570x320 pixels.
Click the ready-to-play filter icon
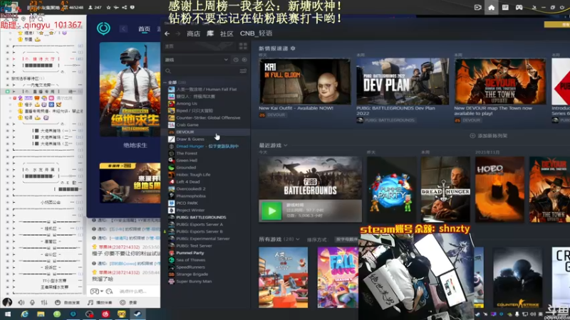pyautogui.click(x=244, y=60)
